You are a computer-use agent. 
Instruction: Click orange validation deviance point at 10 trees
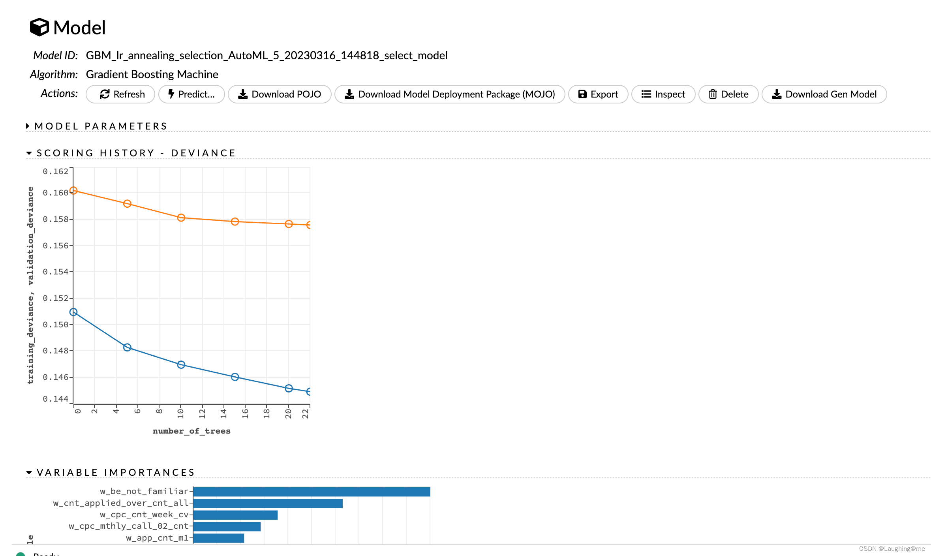[181, 218]
